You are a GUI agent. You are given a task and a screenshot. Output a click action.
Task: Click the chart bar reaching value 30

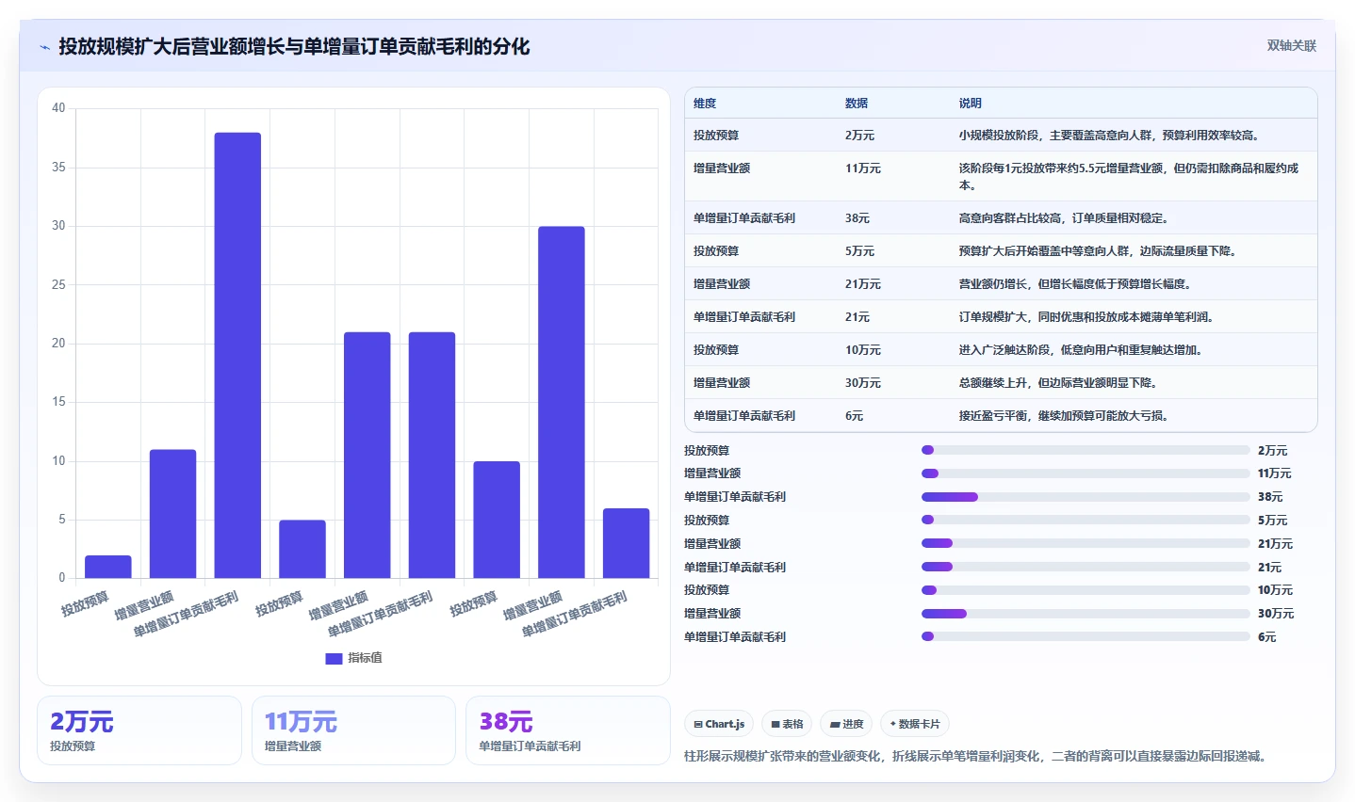(562, 402)
